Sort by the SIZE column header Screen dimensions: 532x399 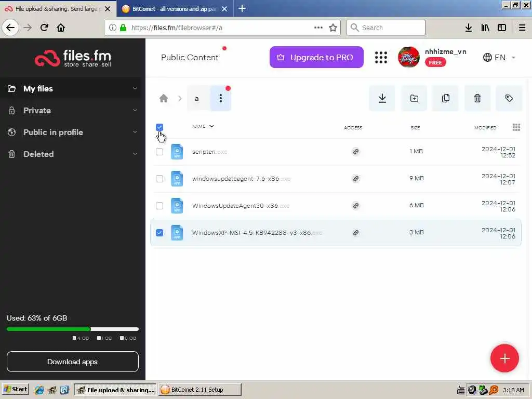(x=415, y=128)
